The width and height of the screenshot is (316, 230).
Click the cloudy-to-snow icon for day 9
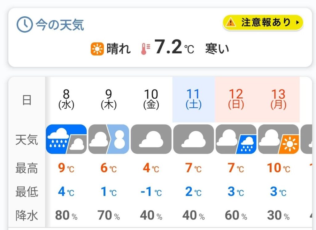[x=109, y=139]
